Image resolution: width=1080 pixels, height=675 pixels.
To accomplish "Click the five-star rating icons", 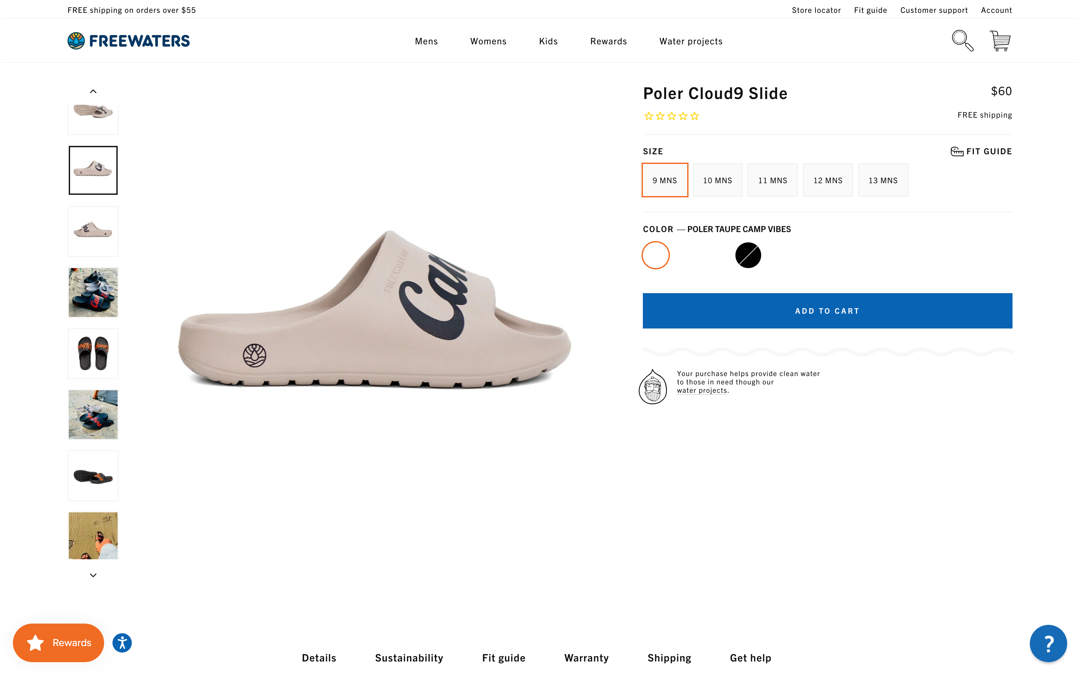I will tap(671, 116).
